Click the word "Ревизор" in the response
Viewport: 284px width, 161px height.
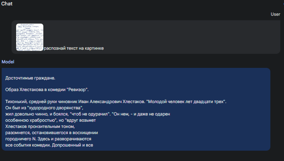[x=77, y=90]
